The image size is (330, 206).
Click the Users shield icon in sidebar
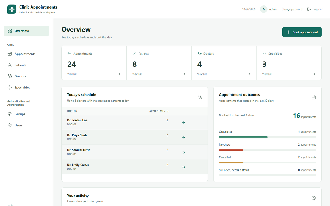10,125
